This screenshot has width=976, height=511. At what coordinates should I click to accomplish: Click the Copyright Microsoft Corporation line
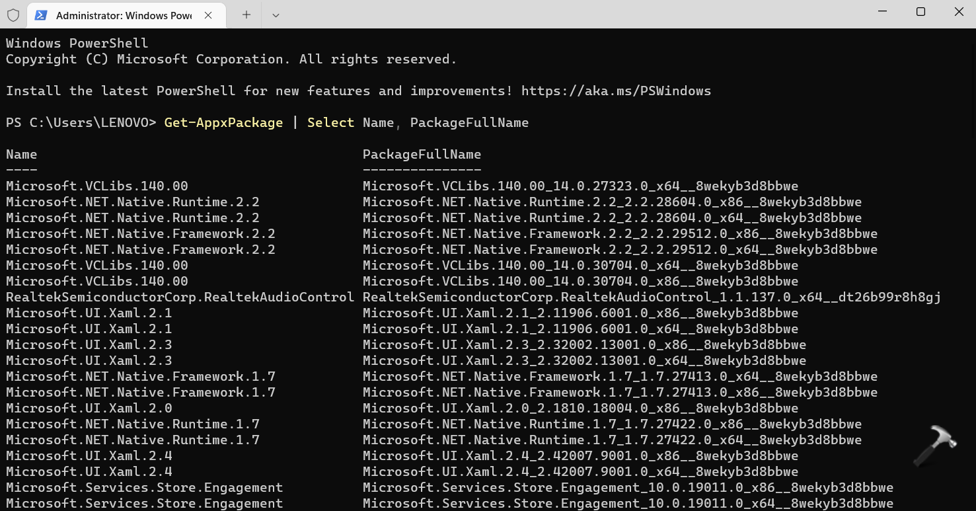(x=231, y=59)
